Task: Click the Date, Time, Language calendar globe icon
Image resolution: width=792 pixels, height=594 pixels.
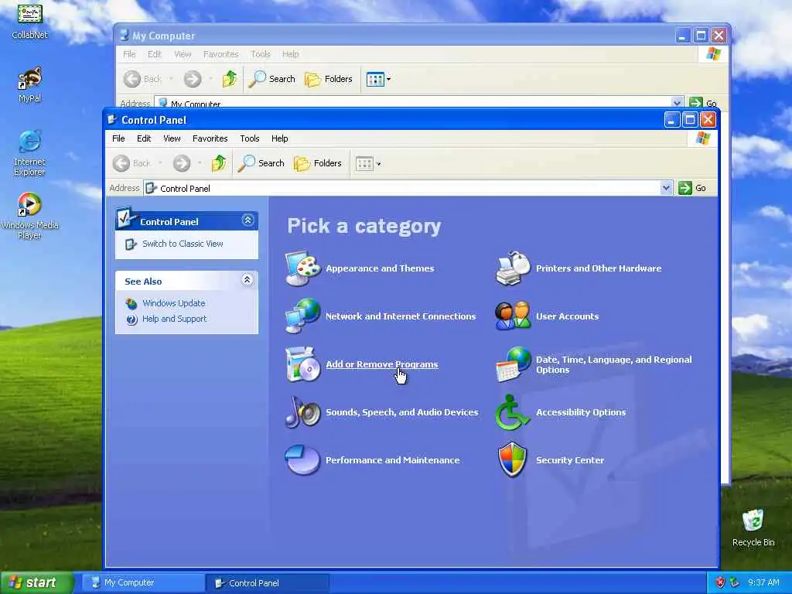Action: 514,364
